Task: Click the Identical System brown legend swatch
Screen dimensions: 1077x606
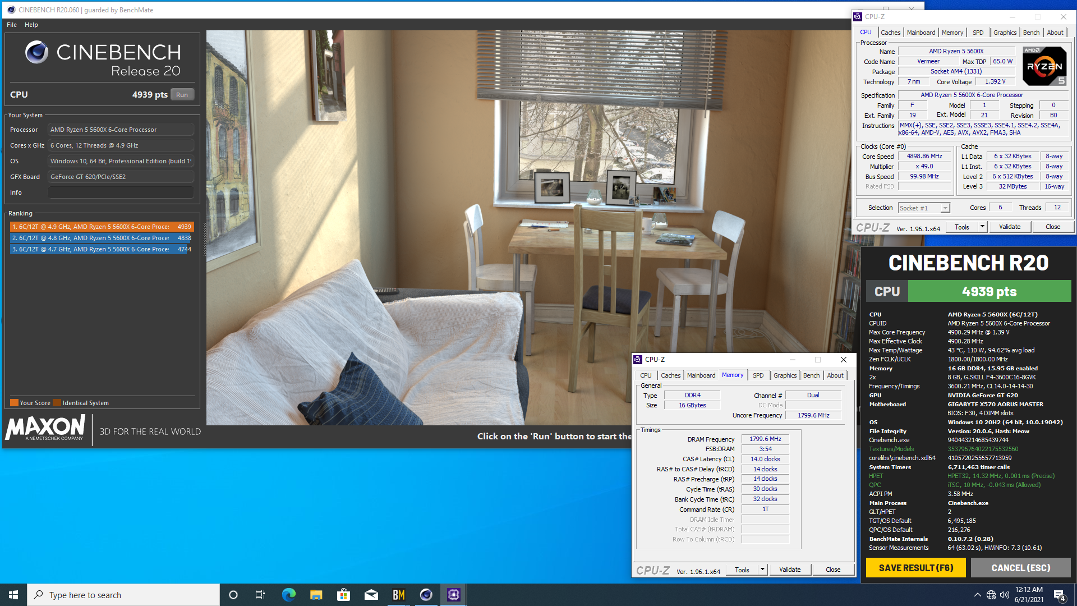Action: click(57, 403)
